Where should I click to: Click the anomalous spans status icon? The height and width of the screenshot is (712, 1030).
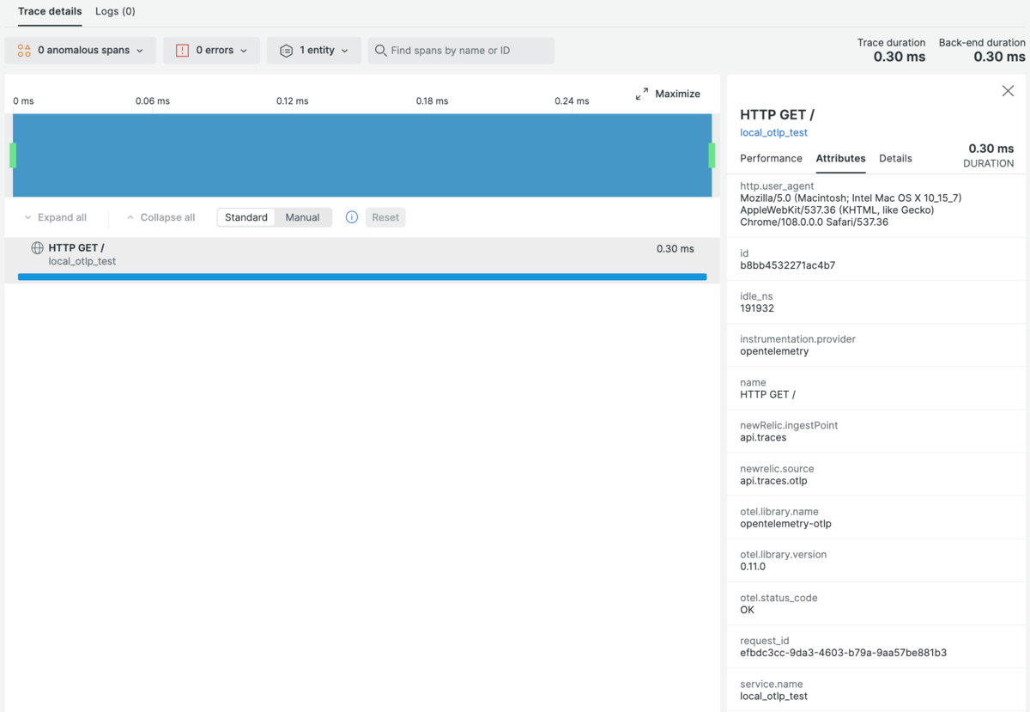[23, 50]
